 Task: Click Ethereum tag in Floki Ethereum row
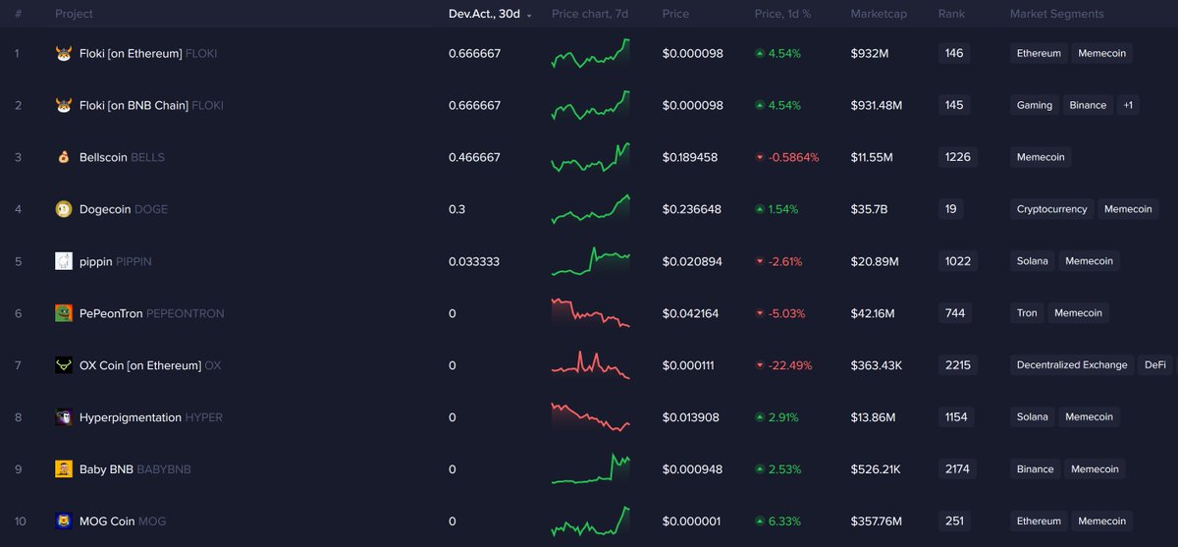[1039, 53]
